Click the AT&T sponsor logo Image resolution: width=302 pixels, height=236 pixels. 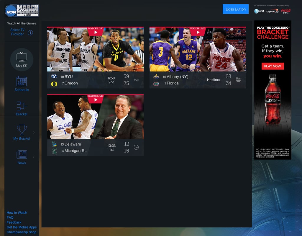pos(259,11)
